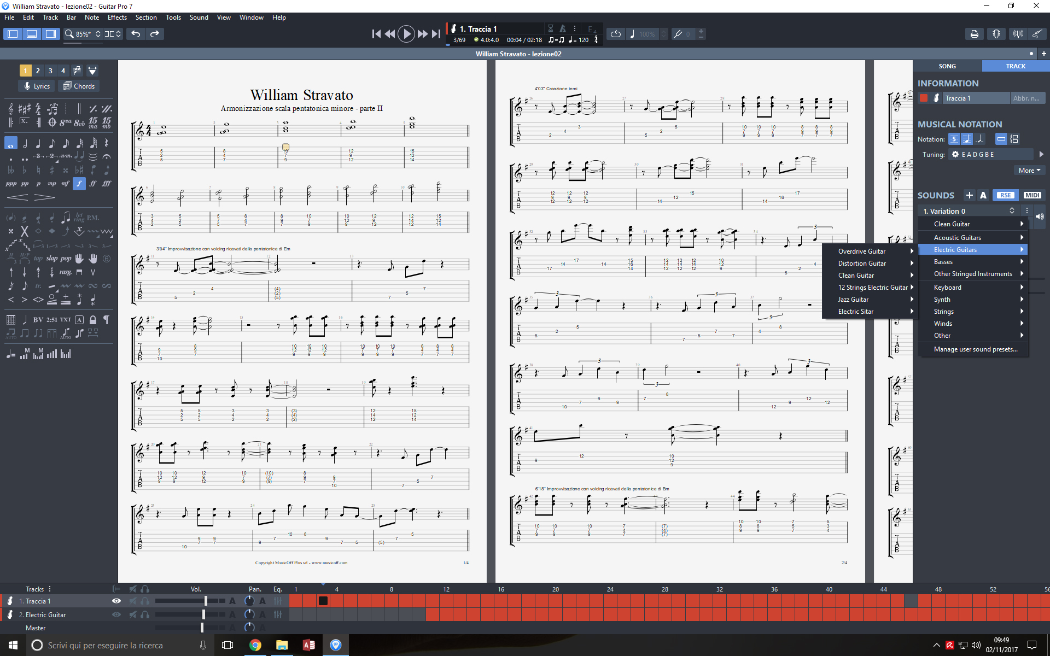Open the More notation options dropdown
This screenshot has height=656, width=1050.
[x=1029, y=171]
